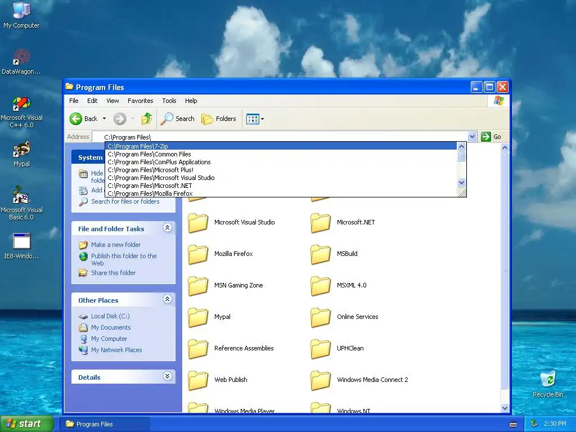
Task: Click the taskbar clock showing 2:30 PM
Action: pyautogui.click(x=555, y=424)
